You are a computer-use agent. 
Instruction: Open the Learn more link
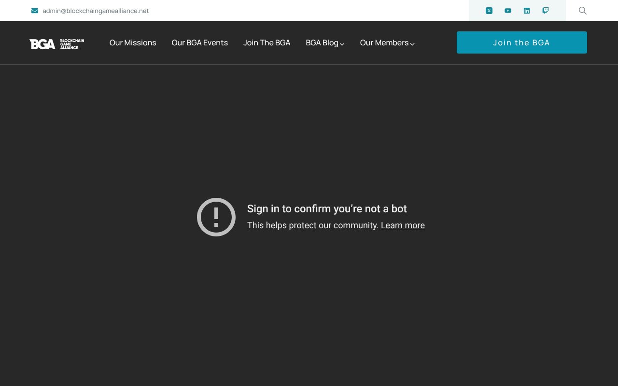click(x=403, y=225)
